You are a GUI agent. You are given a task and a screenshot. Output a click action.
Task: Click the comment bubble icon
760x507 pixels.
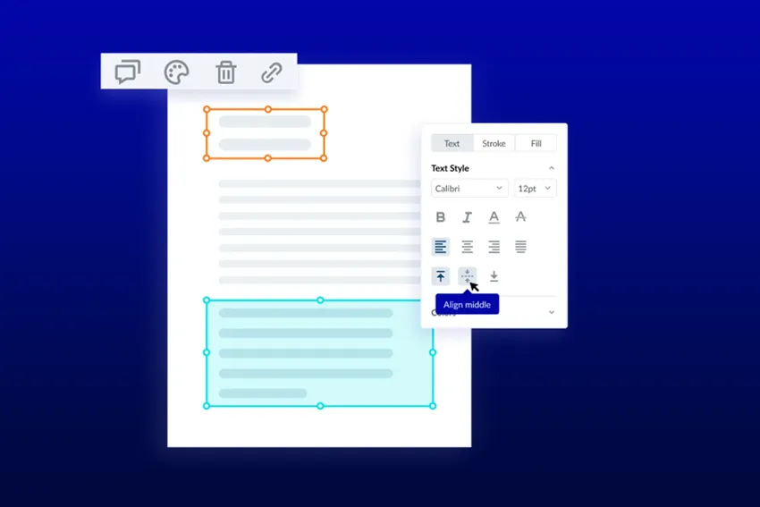click(128, 72)
